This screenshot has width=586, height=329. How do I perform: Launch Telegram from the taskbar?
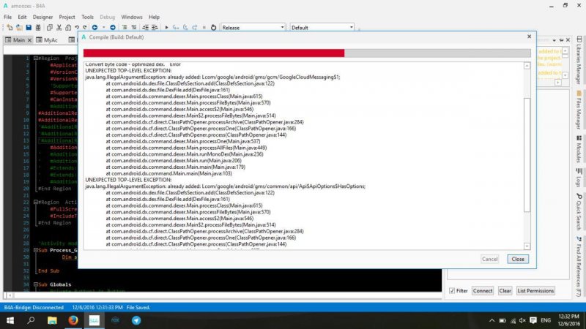[x=137, y=320]
